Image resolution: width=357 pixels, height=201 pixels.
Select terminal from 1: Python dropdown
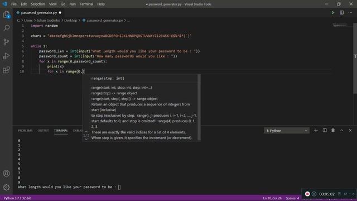(x=287, y=131)
